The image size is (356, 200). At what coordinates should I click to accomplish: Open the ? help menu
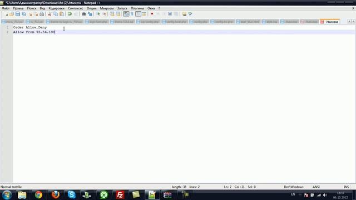coord(159,8)
